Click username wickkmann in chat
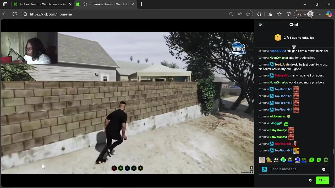This screenshot has width=335, height=188. (x=278, y=116)
